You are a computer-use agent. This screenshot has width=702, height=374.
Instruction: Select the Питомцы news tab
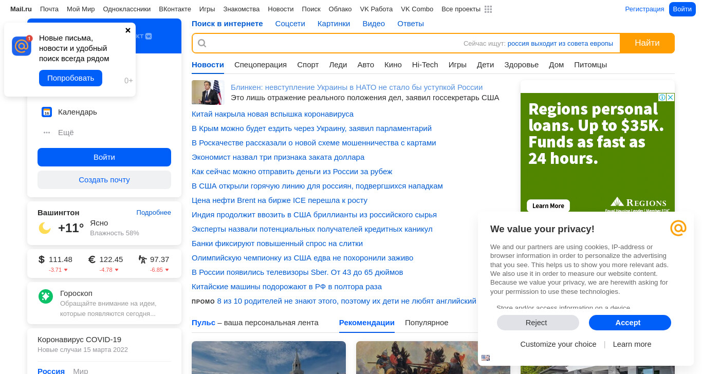(x=590, y=65)
